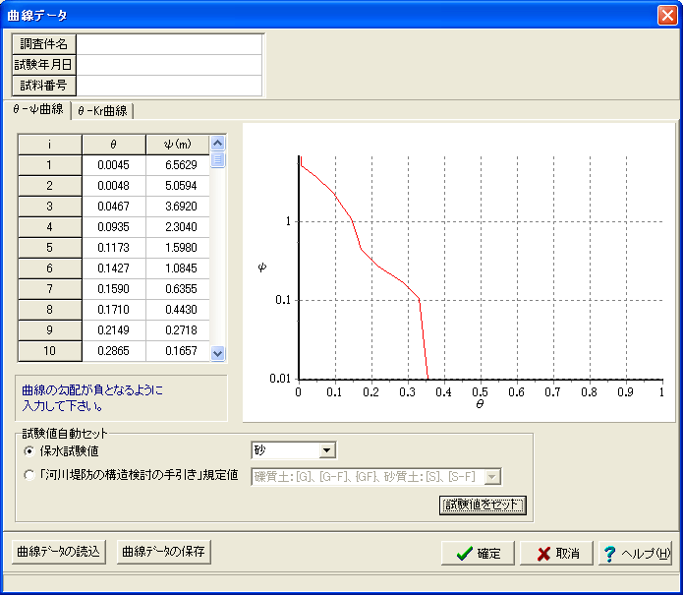
Task: Select the θ cell 0.2149
Action: click(x=114, y=330)
